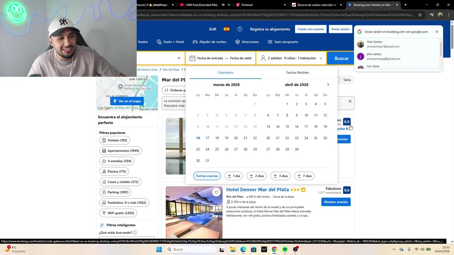Open the Taxis aeropuerto menu item
This screenshot has width=454, height=255.
(x=283, y=42)
